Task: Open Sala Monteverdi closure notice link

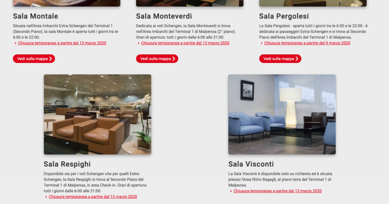Action: coord(185,43)
